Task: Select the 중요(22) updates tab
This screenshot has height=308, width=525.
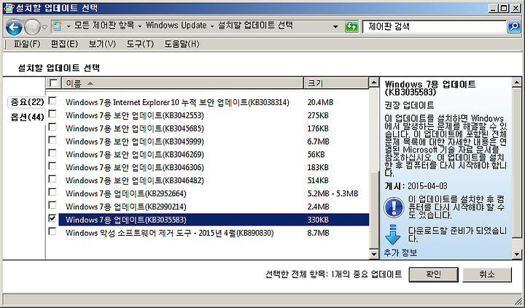Action: coord(26,102)
